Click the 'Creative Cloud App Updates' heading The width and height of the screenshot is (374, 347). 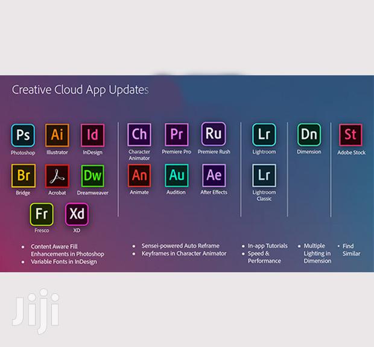80,90
